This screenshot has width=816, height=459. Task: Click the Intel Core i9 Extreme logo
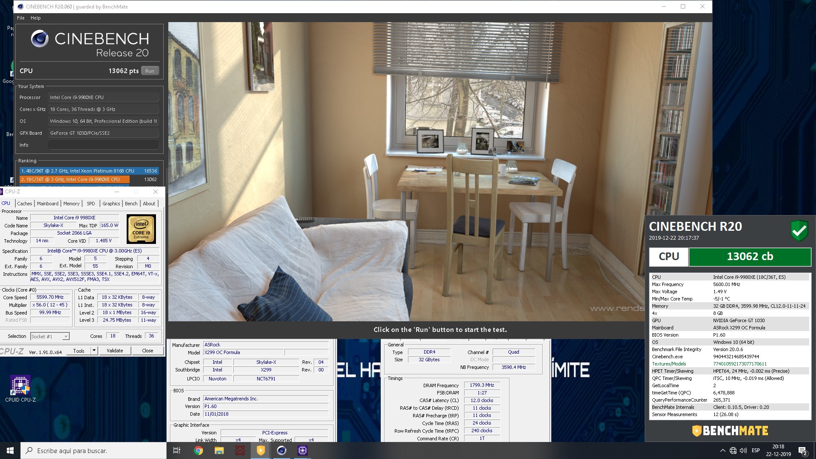coord(141,229)
